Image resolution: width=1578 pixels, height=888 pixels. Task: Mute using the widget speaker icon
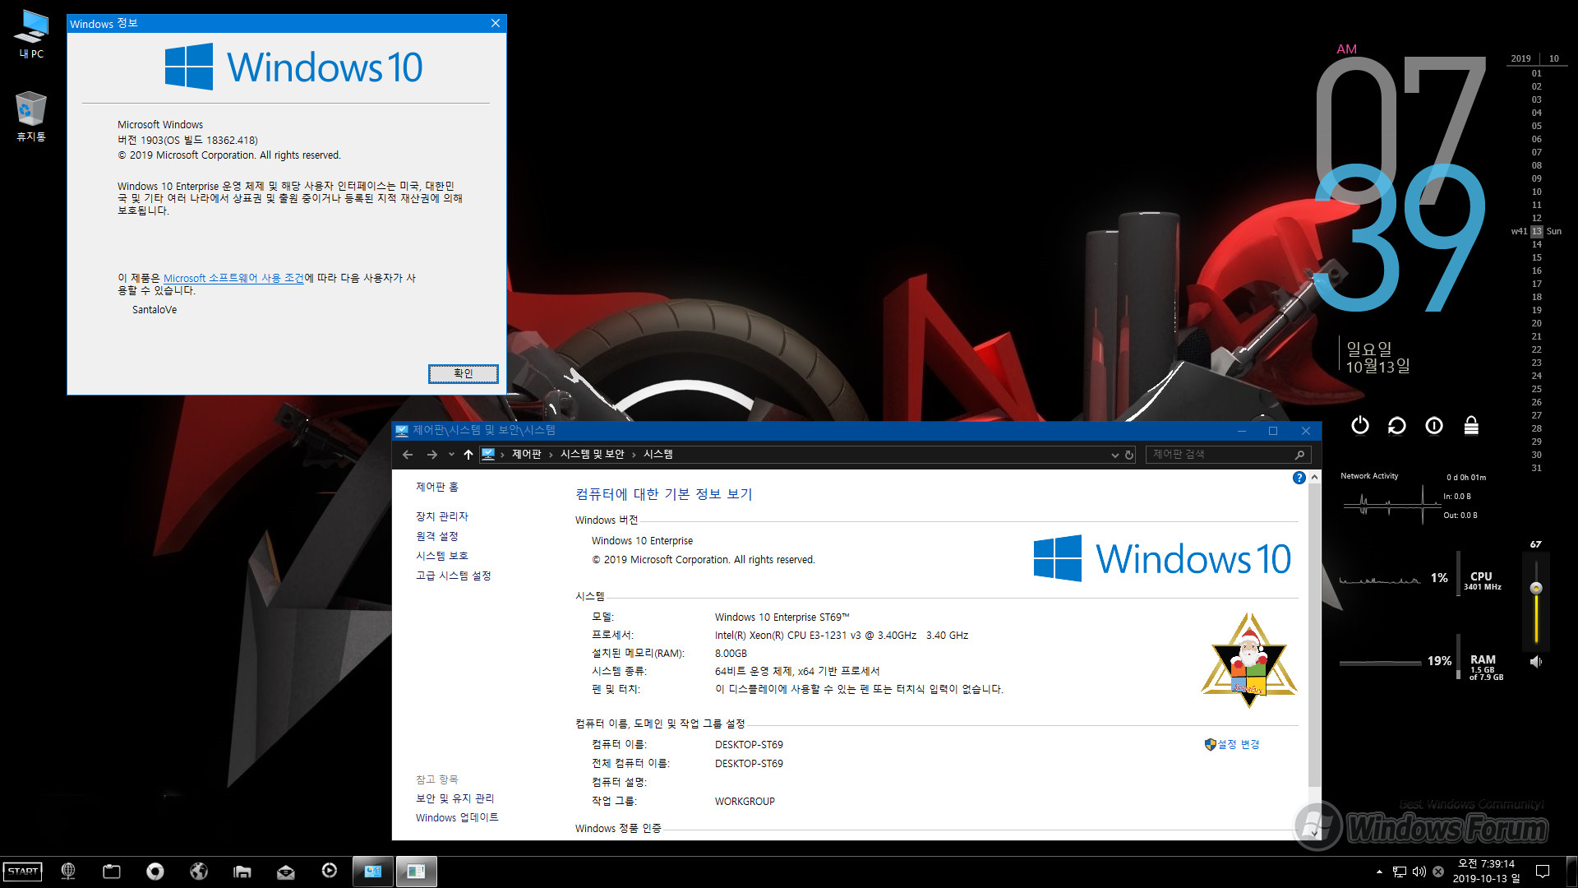pos(1536,661)
